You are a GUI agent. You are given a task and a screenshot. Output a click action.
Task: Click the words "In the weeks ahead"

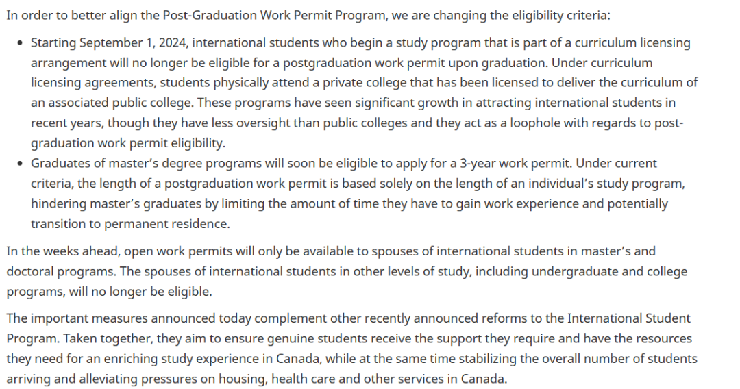(x=60, y=251)
